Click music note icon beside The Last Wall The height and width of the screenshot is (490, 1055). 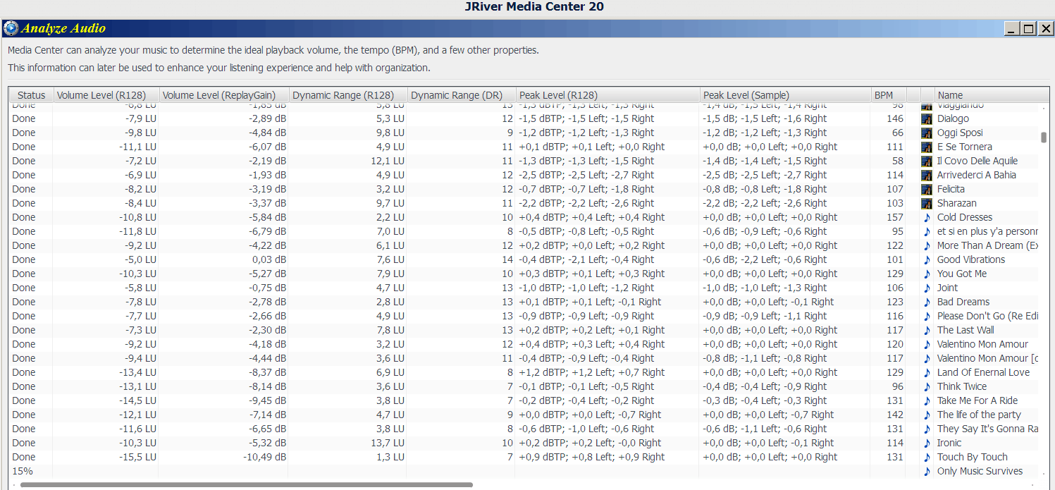point(927,330)
